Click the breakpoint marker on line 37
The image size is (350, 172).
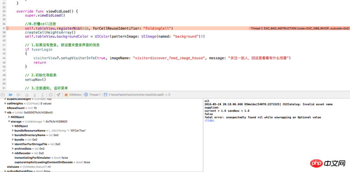coord(7,28)
